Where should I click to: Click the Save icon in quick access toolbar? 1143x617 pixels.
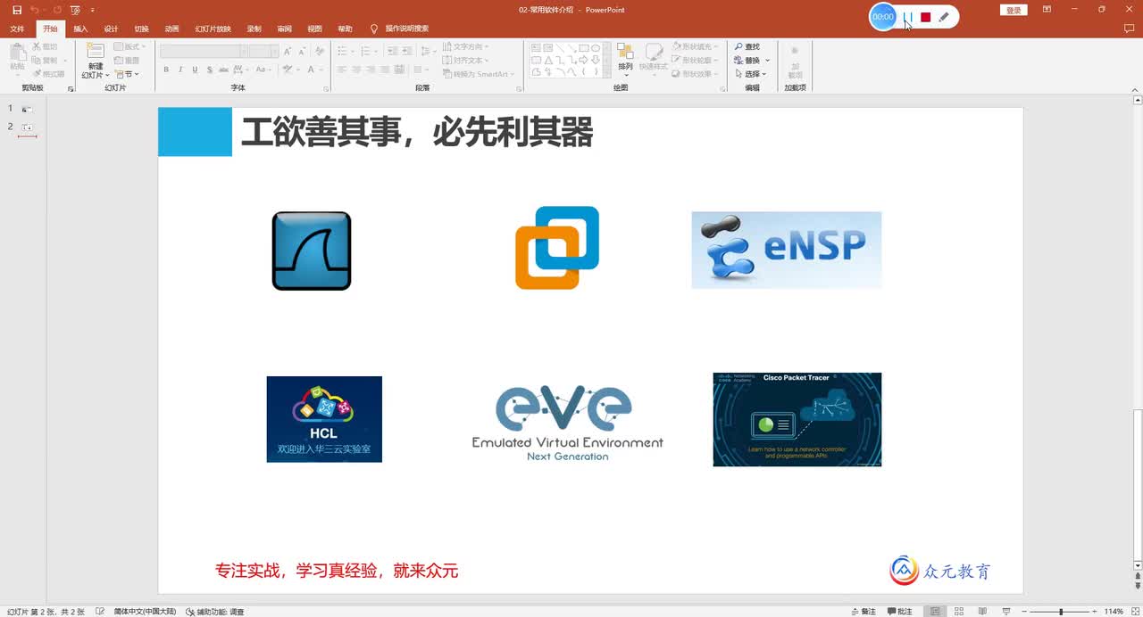[x=17, y=10]
